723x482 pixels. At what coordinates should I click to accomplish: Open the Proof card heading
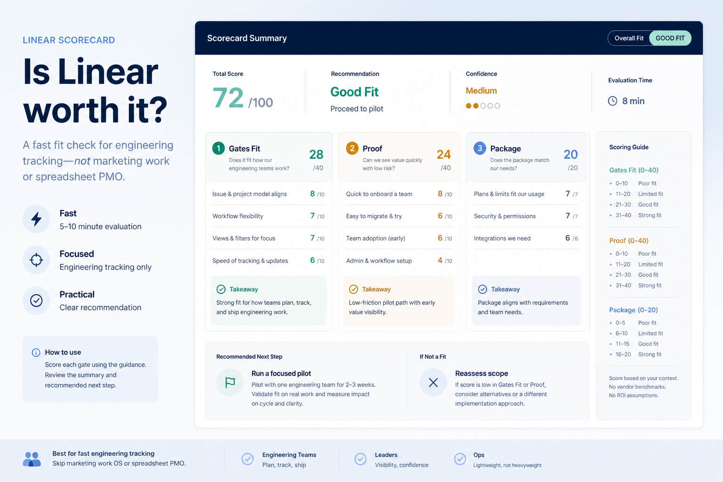pyautogui.click(x=372, y=149)
